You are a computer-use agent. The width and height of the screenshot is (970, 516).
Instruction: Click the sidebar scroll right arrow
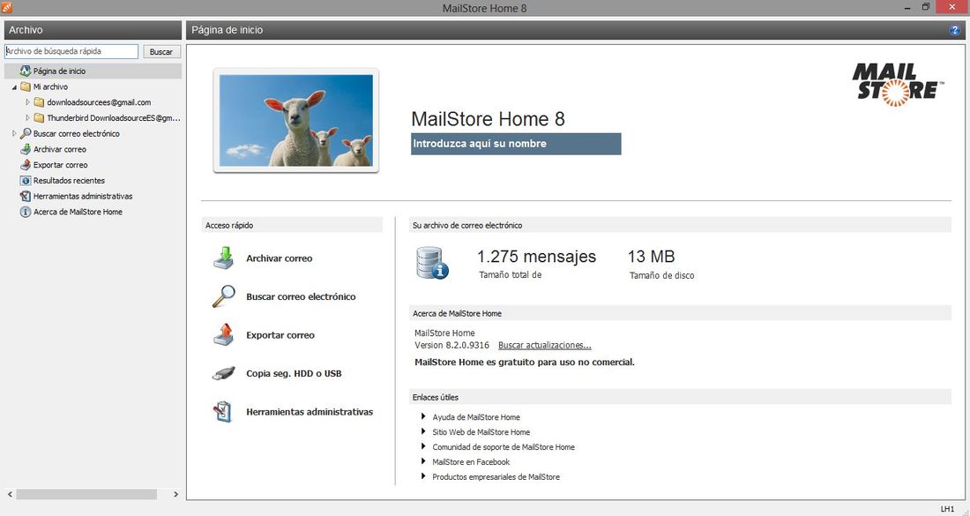[175, 494]
